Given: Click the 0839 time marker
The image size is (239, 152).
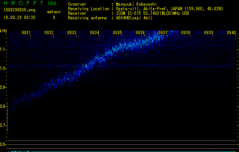Looking at the screenshot, I should tap(209, 33).
